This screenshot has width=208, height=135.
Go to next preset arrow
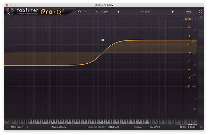click(x=173, y=12)
